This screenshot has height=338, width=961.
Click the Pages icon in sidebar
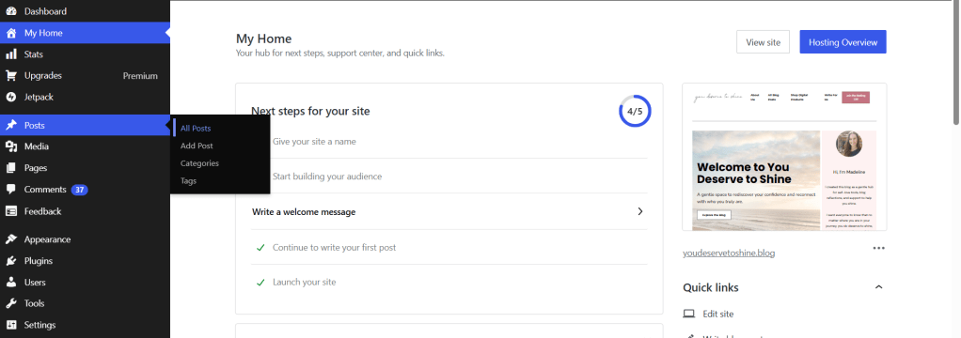11,168
